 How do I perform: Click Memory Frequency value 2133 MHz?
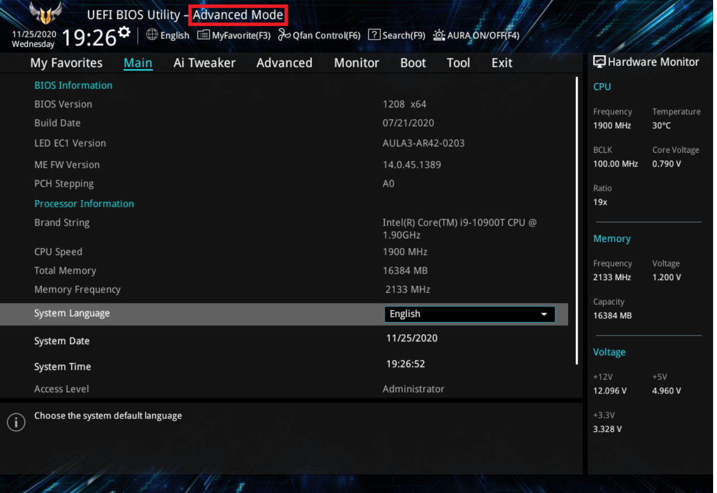[x=408, y=290]
